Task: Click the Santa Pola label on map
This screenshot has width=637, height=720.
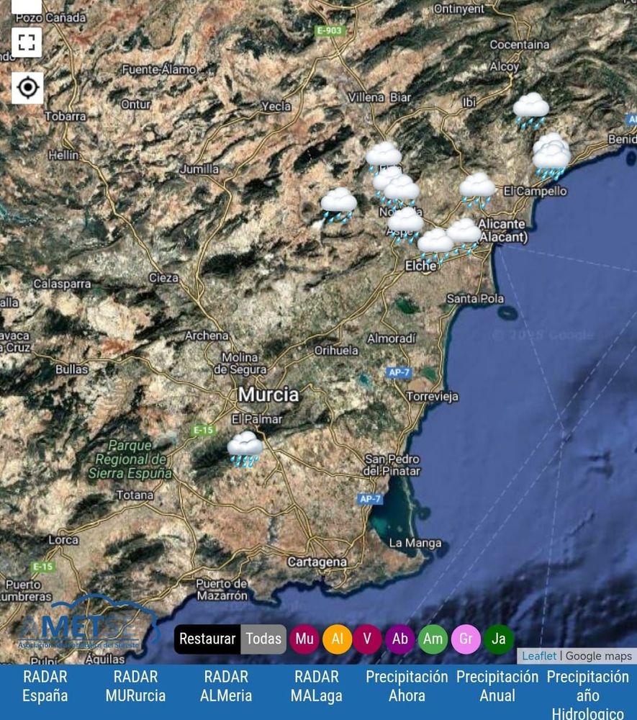Action: tap(475, 299)
